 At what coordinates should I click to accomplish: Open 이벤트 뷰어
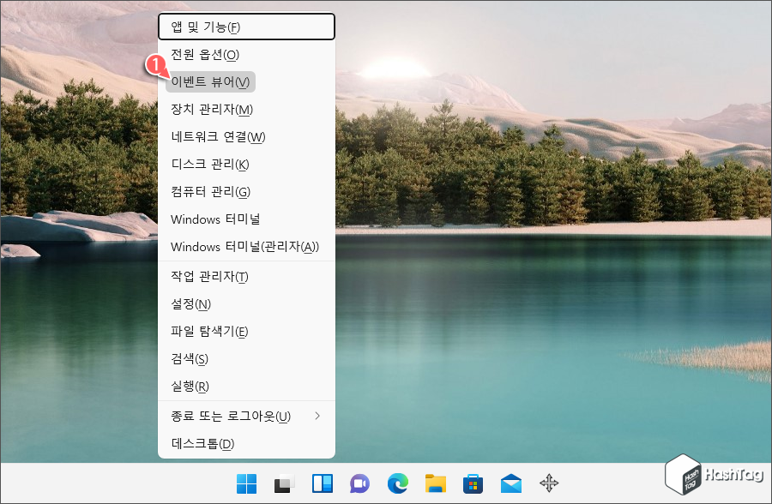tap(206, 81)
